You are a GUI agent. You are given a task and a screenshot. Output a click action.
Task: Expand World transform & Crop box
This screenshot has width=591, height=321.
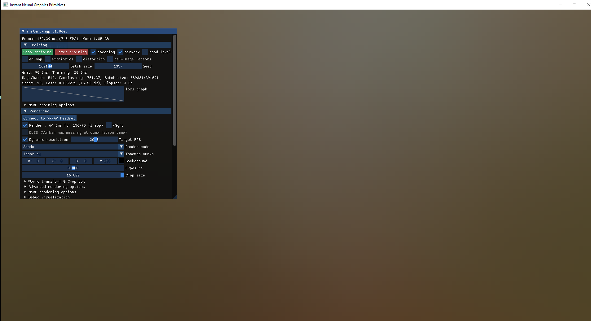25,181
